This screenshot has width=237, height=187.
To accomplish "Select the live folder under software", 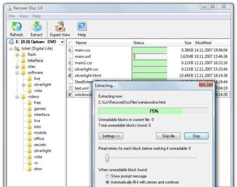I will coord(37,79).
